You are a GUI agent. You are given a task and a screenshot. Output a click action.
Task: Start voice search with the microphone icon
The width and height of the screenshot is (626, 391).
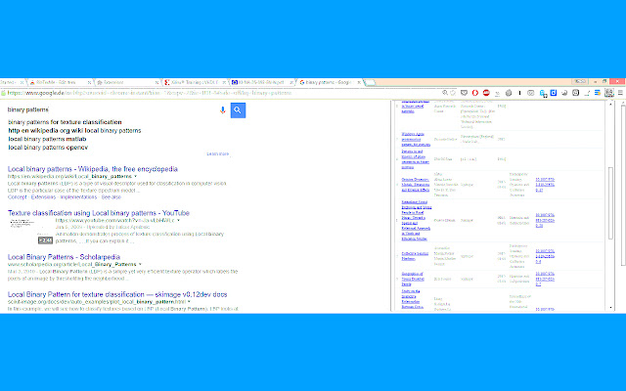(x=223, y=110)
